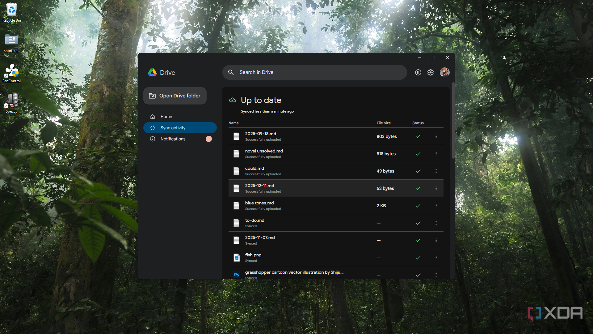The width and height of the screenshot is (593, 334).
Task: Open more options for novel unsolved.md
Action: (x=436, y=154)
